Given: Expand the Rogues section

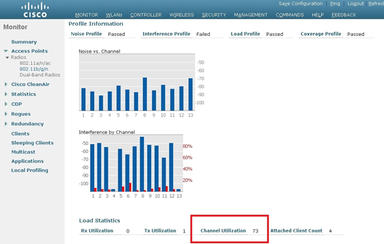Looking at the screenshot, I should [x=6, y=114].
